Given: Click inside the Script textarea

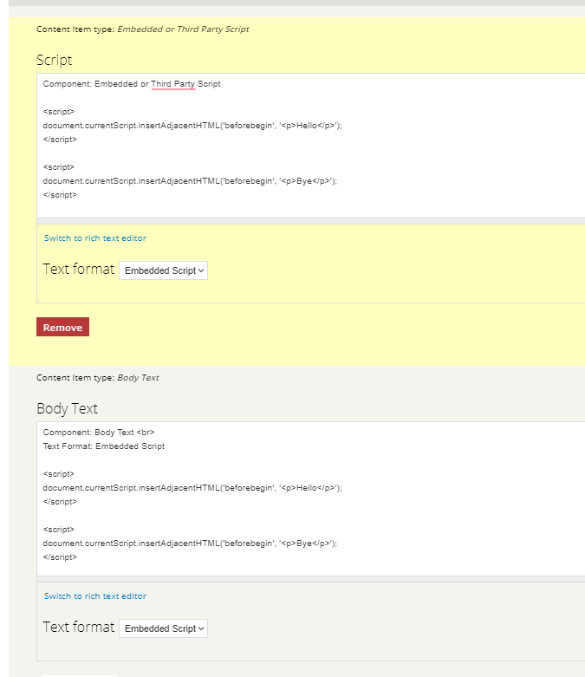Looking at the screenshot, I should tap(311, 146).
